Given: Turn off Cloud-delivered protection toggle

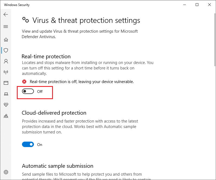Looking at the screenshot, I should coord(28,145).
